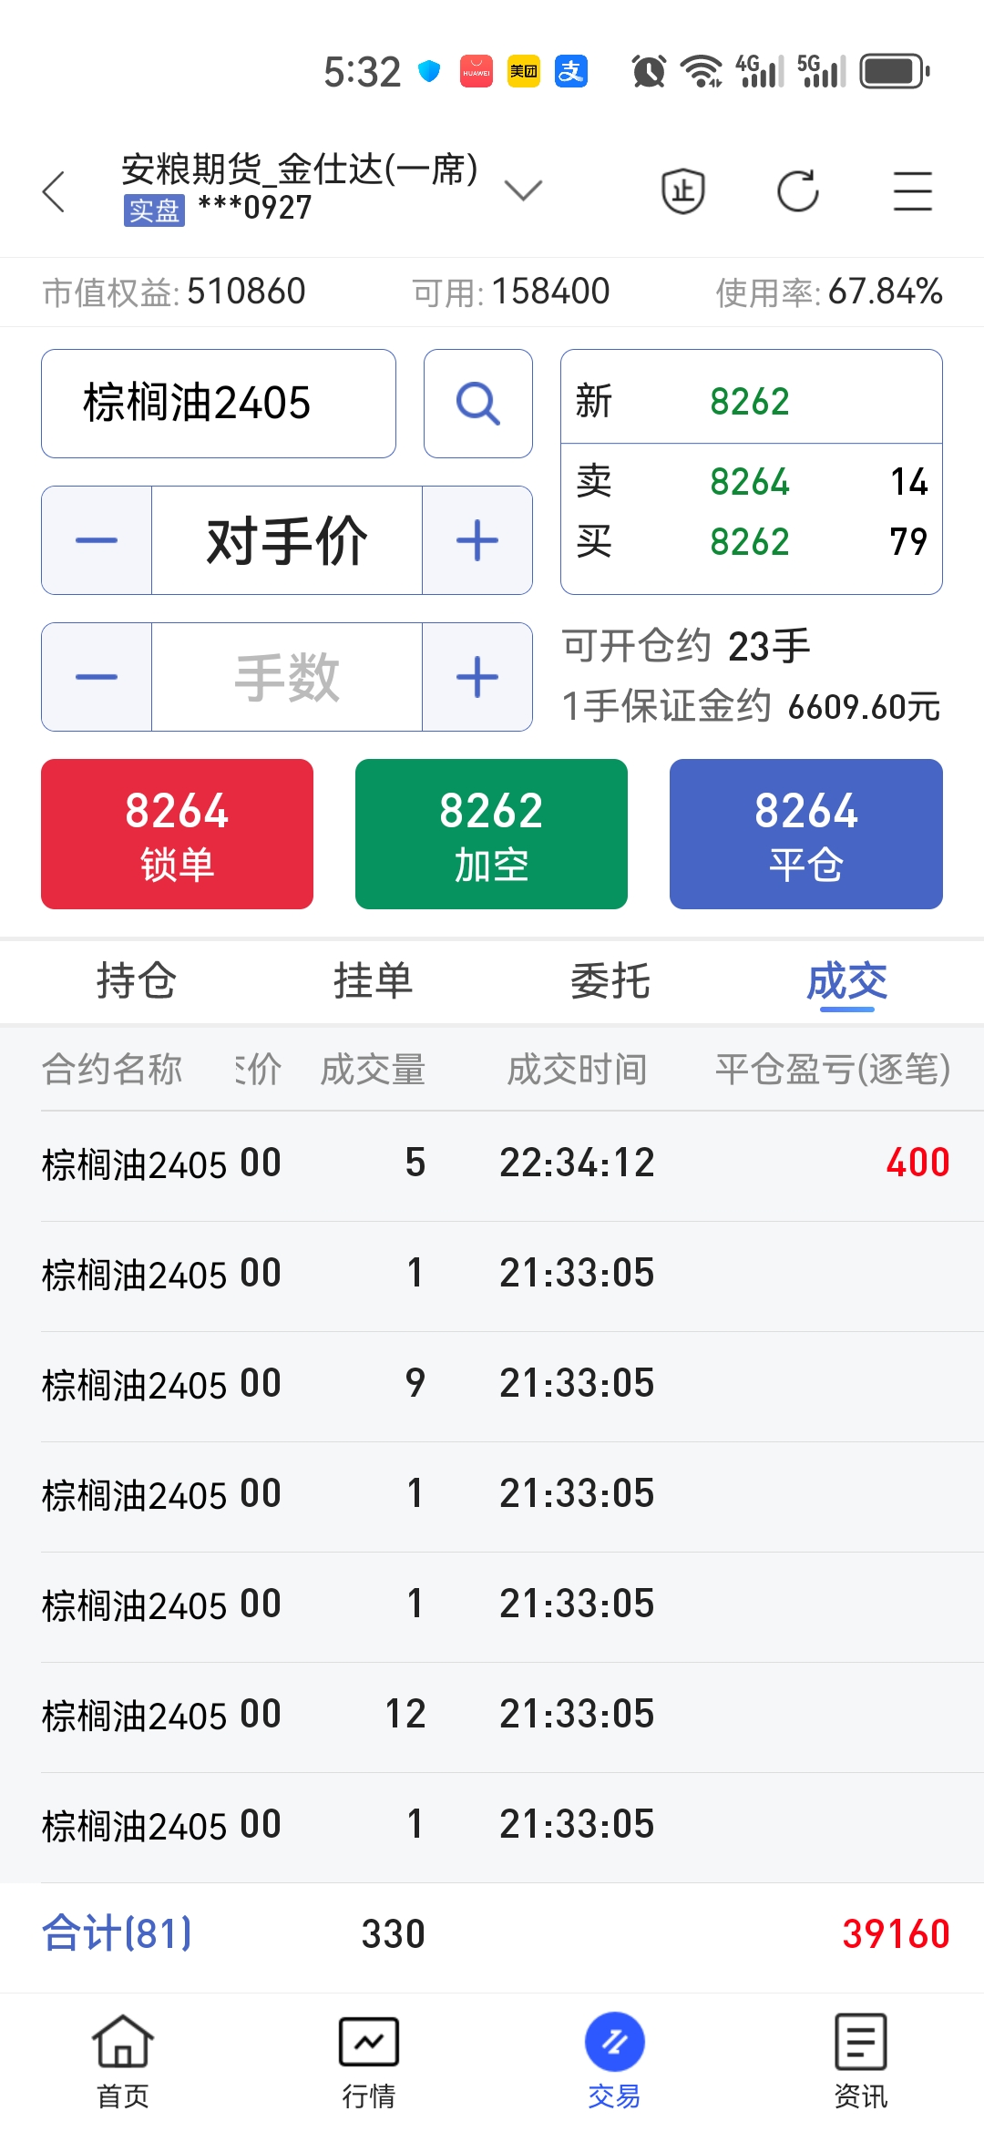Increase price with the 对手价 plus button
Screen dimensions: 984x2132
point(477,540)
